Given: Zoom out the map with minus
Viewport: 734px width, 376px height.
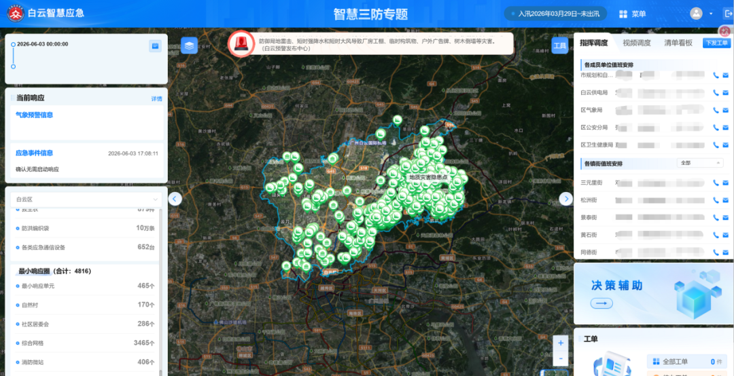Looking at the screenshot, I should [561, 358].
